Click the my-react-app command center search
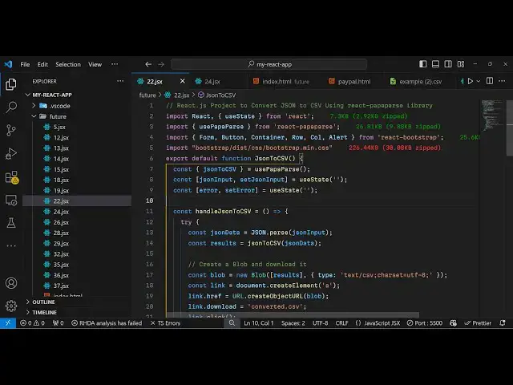 click(269, 64)
